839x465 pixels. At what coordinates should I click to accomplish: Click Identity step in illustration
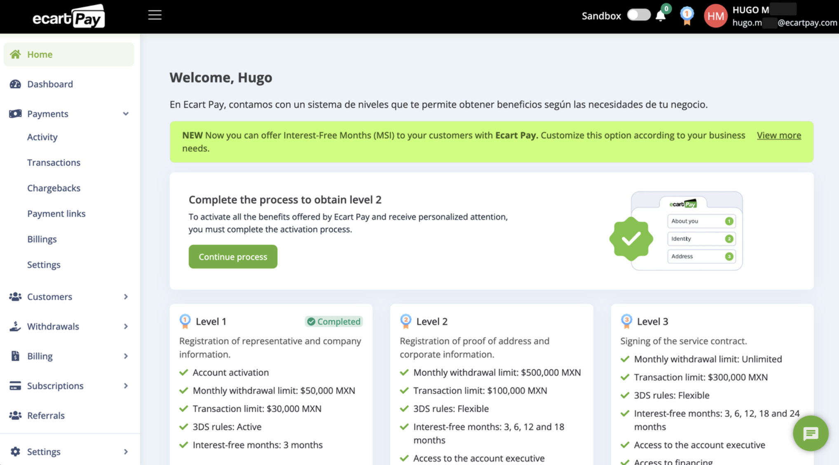[702, 239]
